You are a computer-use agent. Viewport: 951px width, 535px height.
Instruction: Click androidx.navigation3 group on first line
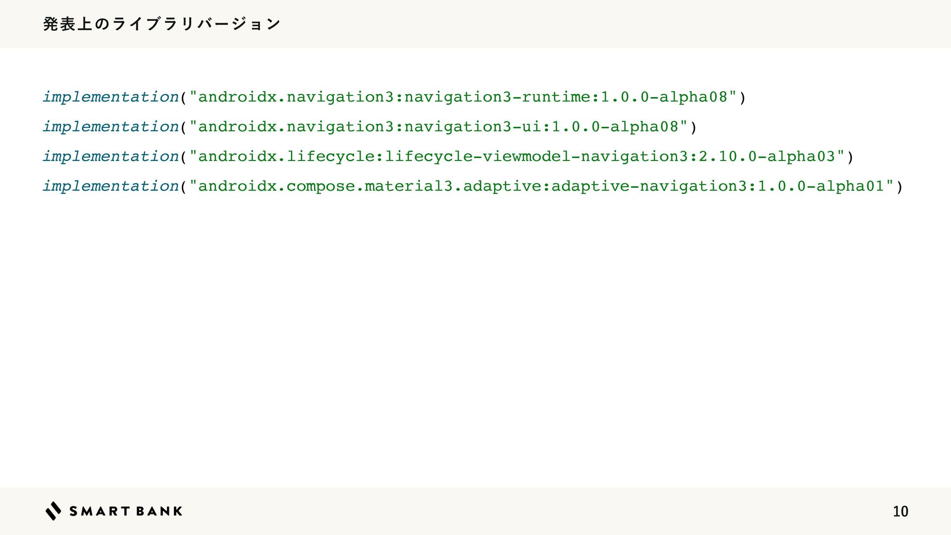pos(296,97)
